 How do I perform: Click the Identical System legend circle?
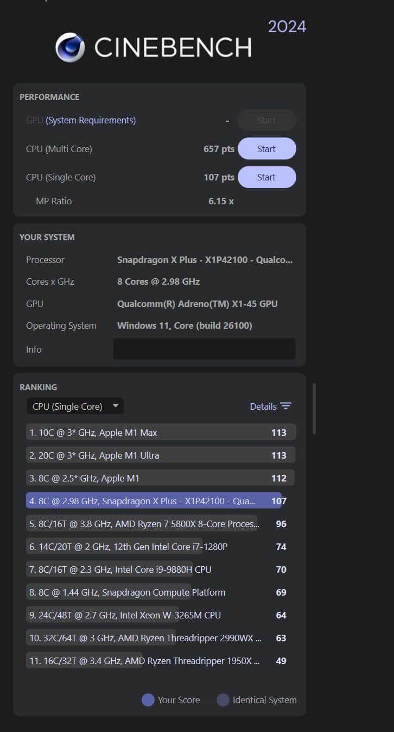(x=223, y=700)
